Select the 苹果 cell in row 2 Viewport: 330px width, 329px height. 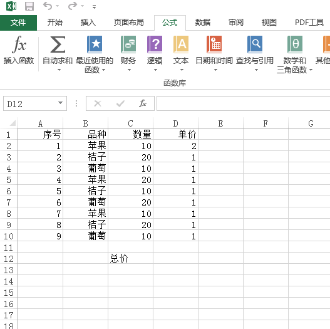point(85,145)
